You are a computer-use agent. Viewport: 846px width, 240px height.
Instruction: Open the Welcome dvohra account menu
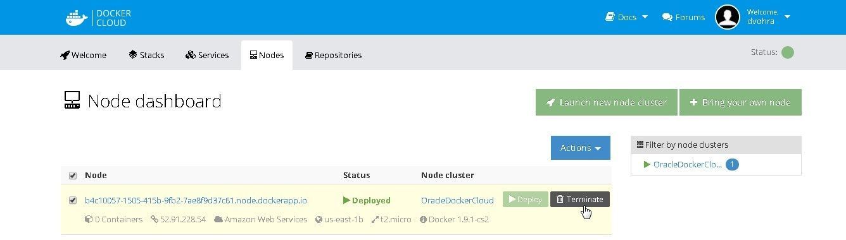[769, 17]
